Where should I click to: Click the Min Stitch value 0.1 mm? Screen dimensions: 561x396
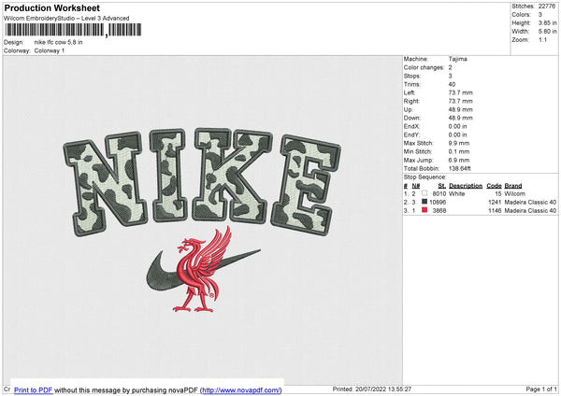click(459, 151)
